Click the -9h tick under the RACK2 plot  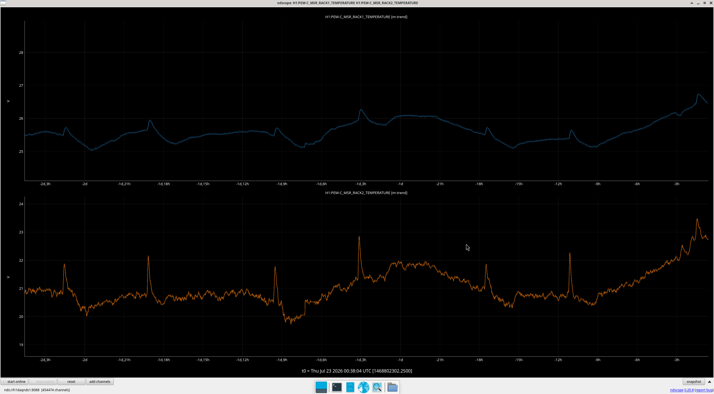point(597,360)
